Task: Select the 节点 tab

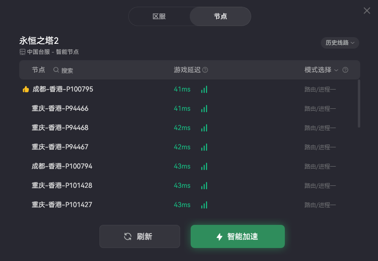Action: [220, 16]
